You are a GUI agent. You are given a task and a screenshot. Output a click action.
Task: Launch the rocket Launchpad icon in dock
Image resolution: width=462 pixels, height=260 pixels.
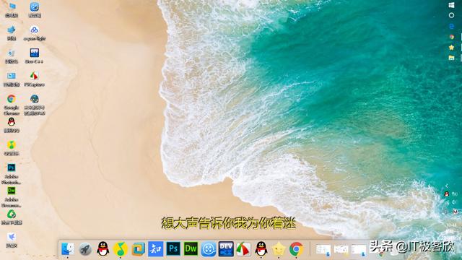click(85, 249)
